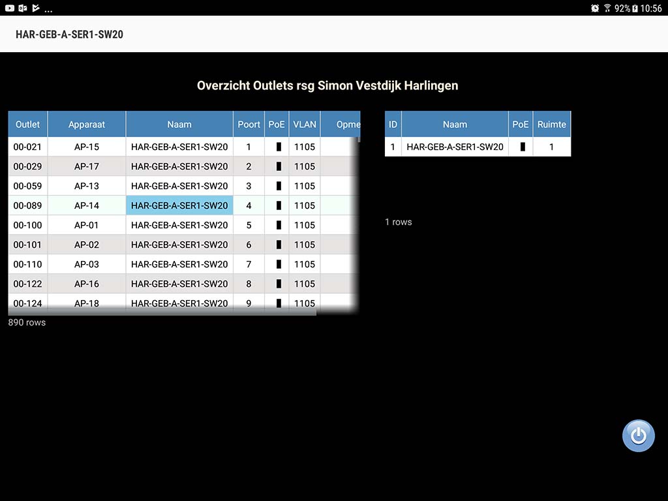This screenshot has height=501, width=668.
Task: Sort outlets table by Naam column header
Action: tap(179, 125)
